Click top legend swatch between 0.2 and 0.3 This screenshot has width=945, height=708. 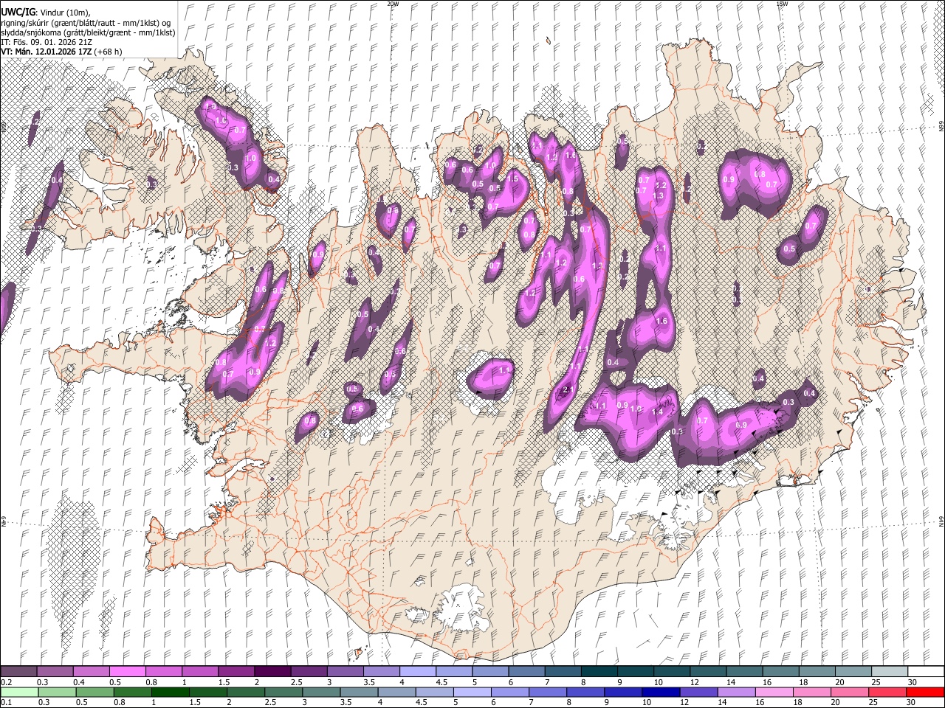19,671
